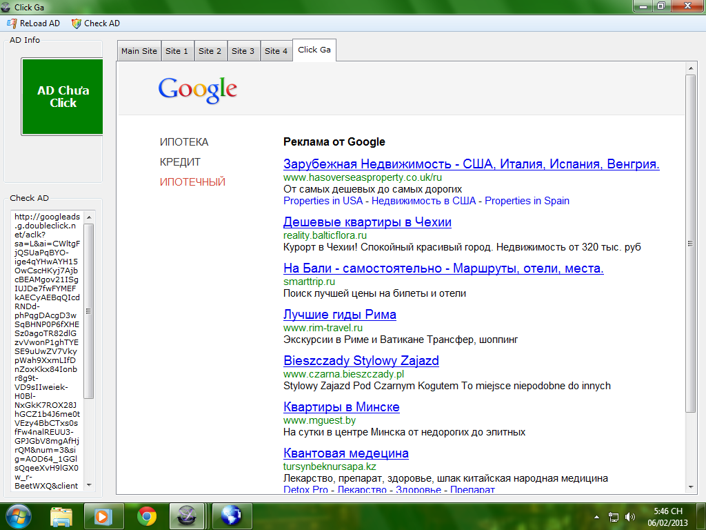Click www.rim-travel.ru URL text
The height and width of the screenshot is (530, 706).
(323, 328)
